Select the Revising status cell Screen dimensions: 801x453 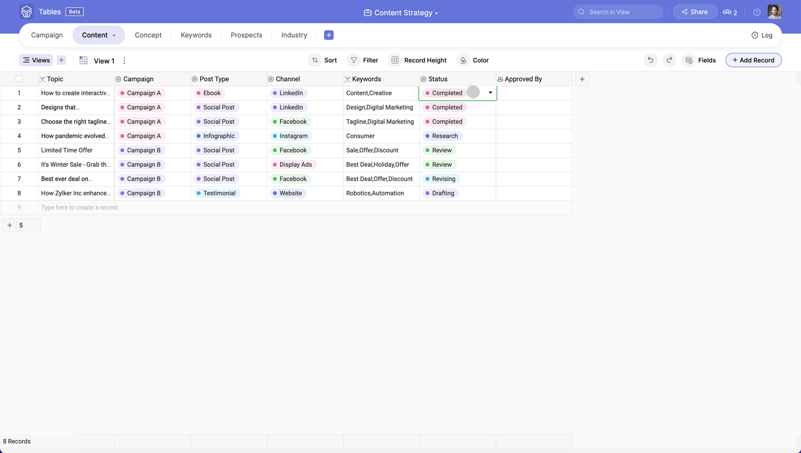pyautogui.click(x=457, y=179)
